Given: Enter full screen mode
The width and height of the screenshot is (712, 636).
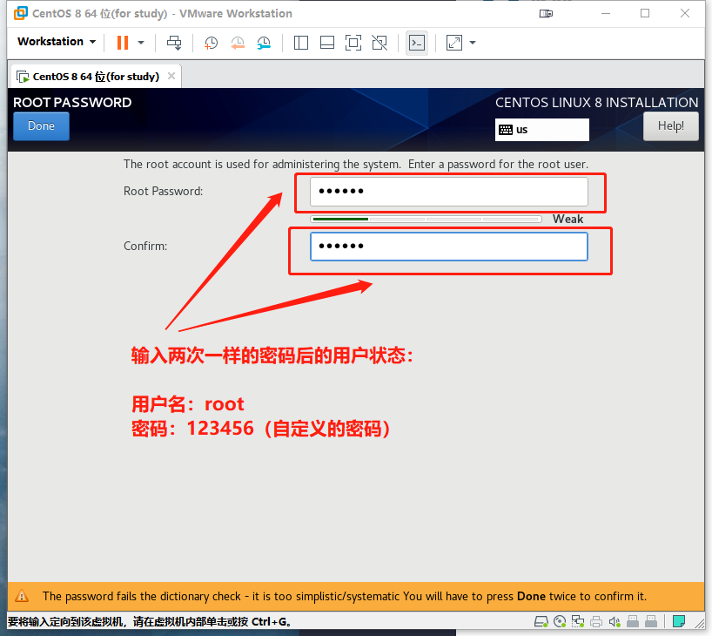Looking at the screenshot, I should 353,43.
